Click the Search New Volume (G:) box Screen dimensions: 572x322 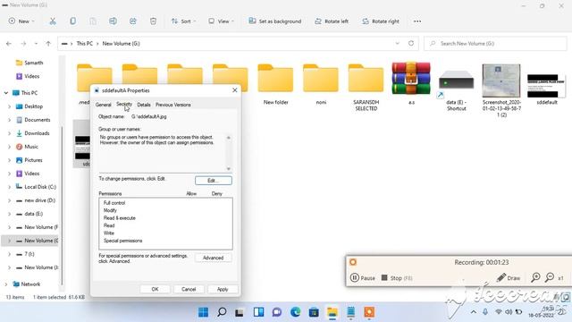495,44
